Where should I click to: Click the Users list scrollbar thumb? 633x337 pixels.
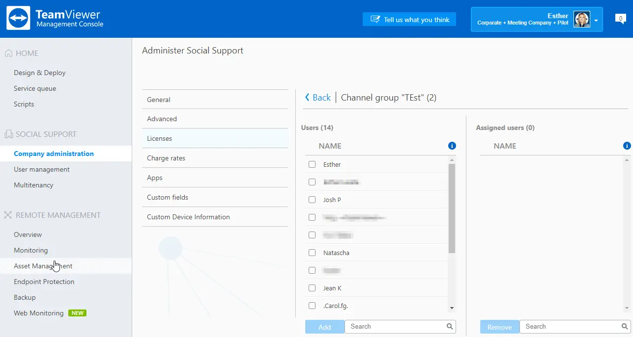point(452,208)
